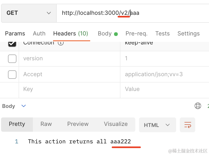Open the Visualize response view
This screenshot has height=155, width=209.
(x=116, y=124)
